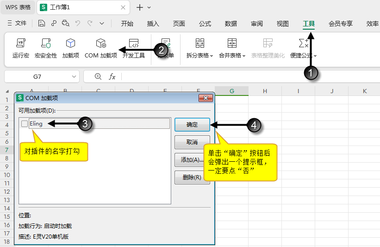Click the Split Table (拆分表格) icon

pos(200,43)
